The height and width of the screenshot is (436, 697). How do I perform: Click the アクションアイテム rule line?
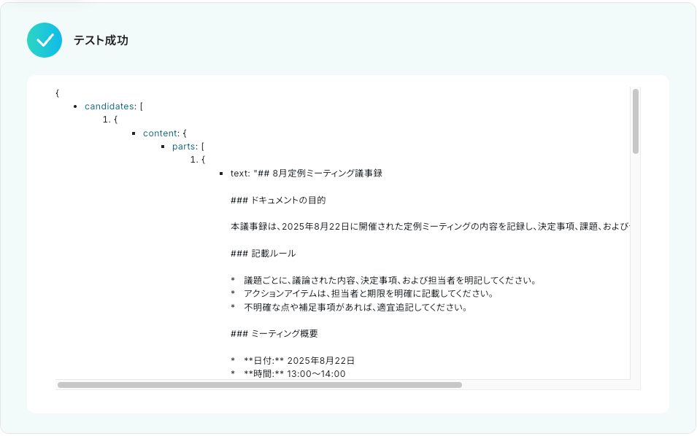(x=362, y=294)
